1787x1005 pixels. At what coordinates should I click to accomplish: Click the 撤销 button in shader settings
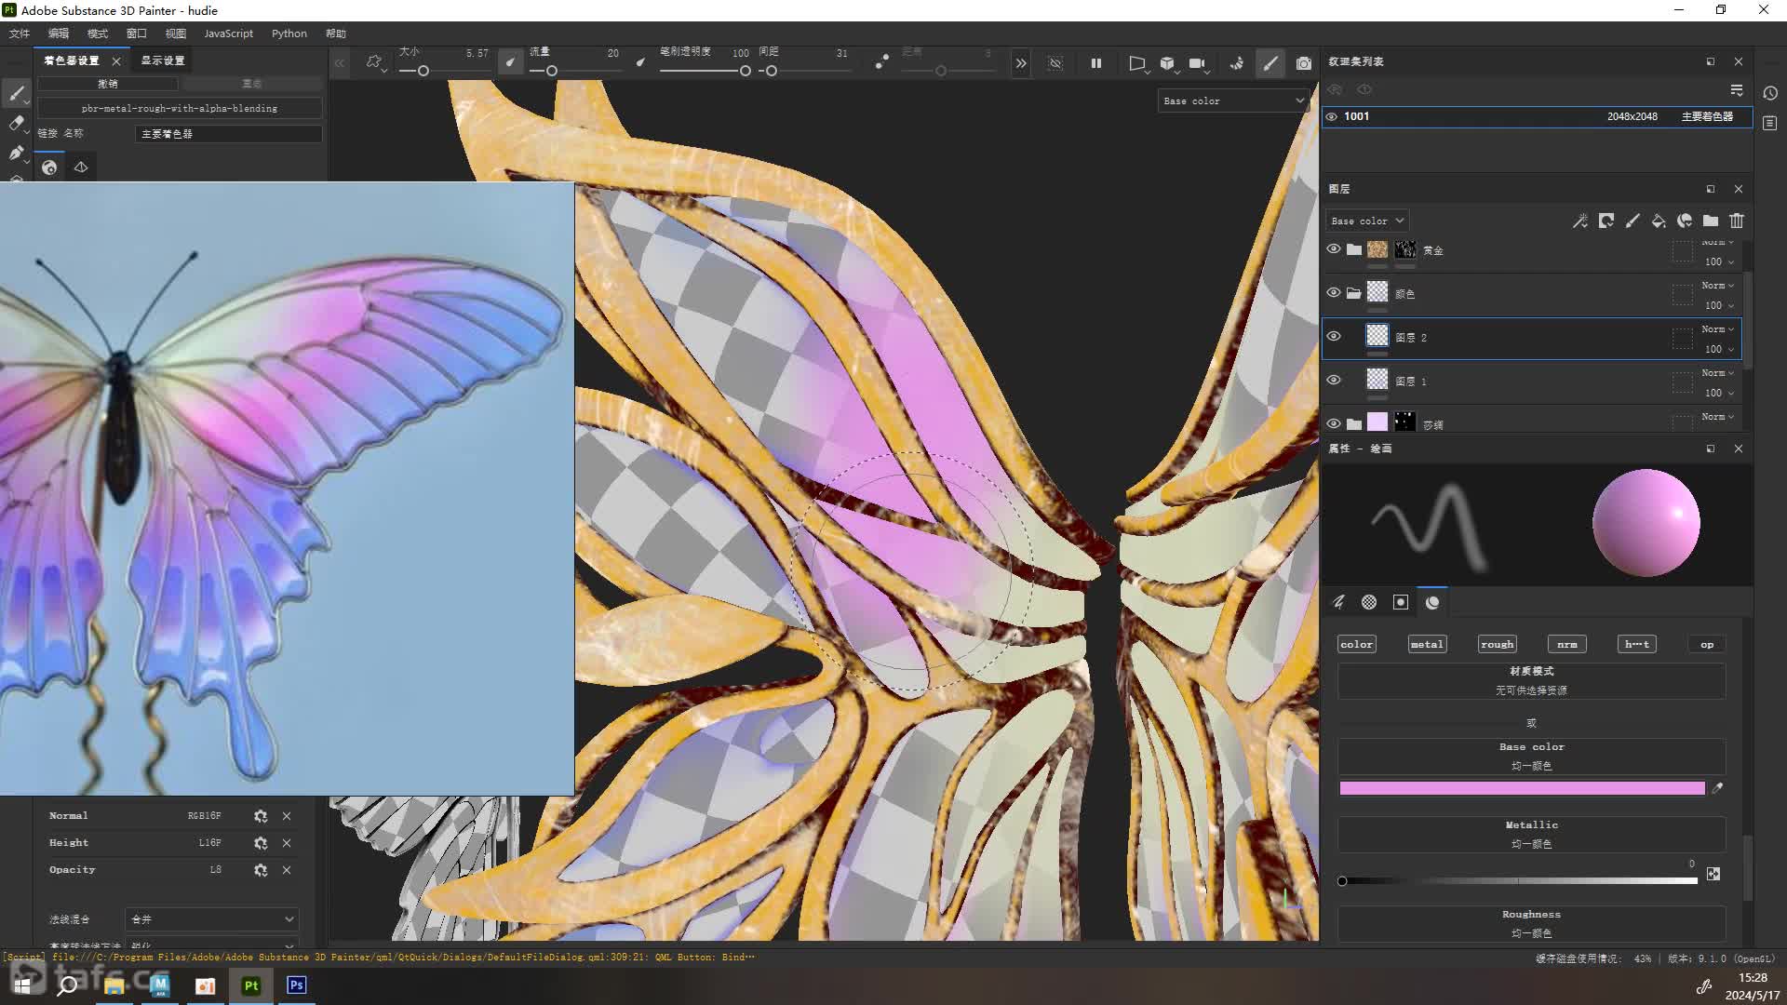tap(108, 84)
